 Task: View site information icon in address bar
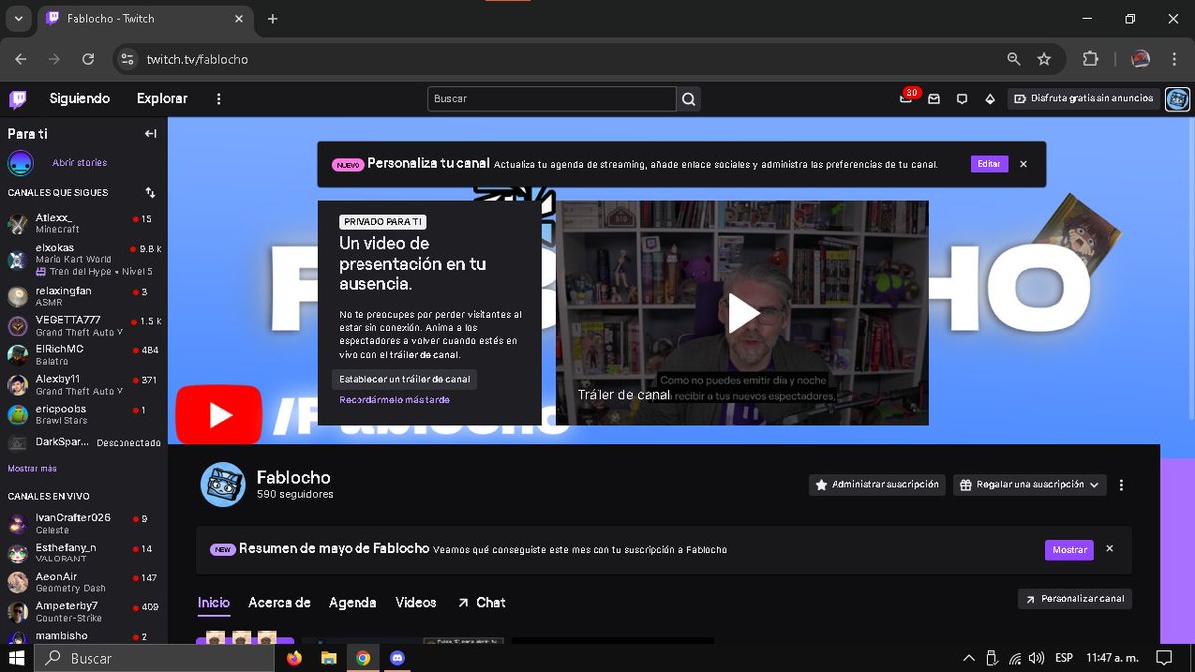tap(127, 59)
